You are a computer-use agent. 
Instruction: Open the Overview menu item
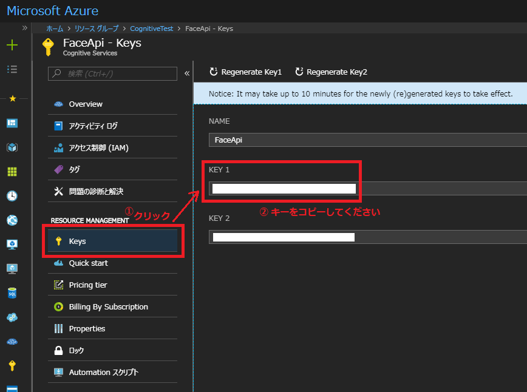[x=112, y=104]
